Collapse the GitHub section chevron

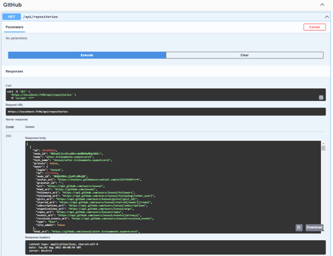(x=322, y=5)
